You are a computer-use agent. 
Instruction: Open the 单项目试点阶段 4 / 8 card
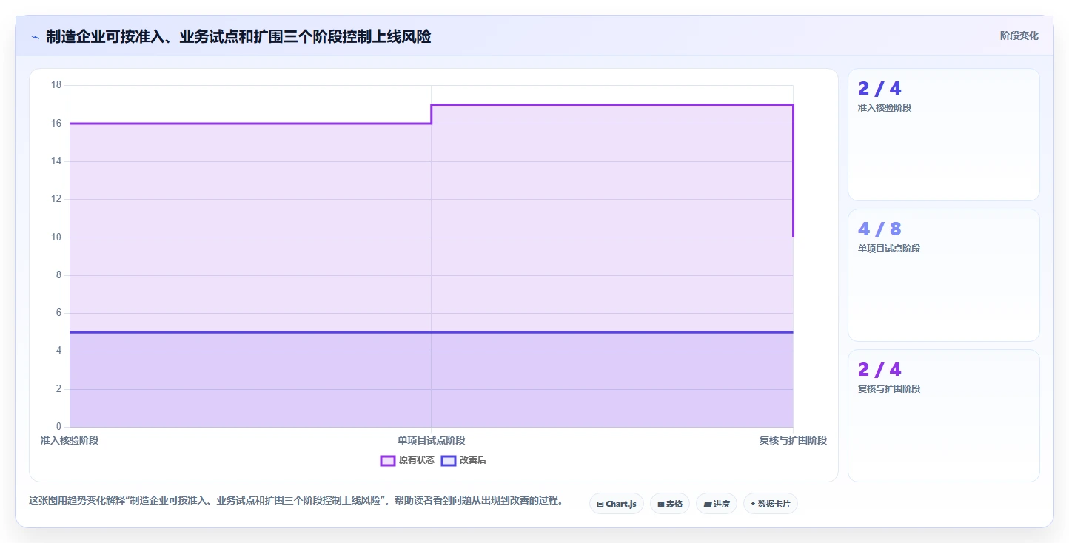(943, 275)
